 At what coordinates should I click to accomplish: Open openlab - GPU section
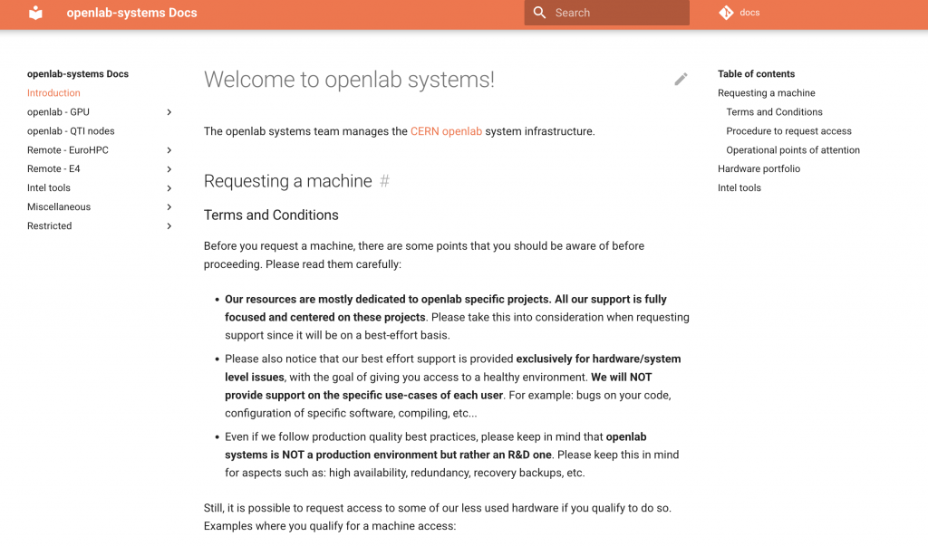click(x=59, y=111)
